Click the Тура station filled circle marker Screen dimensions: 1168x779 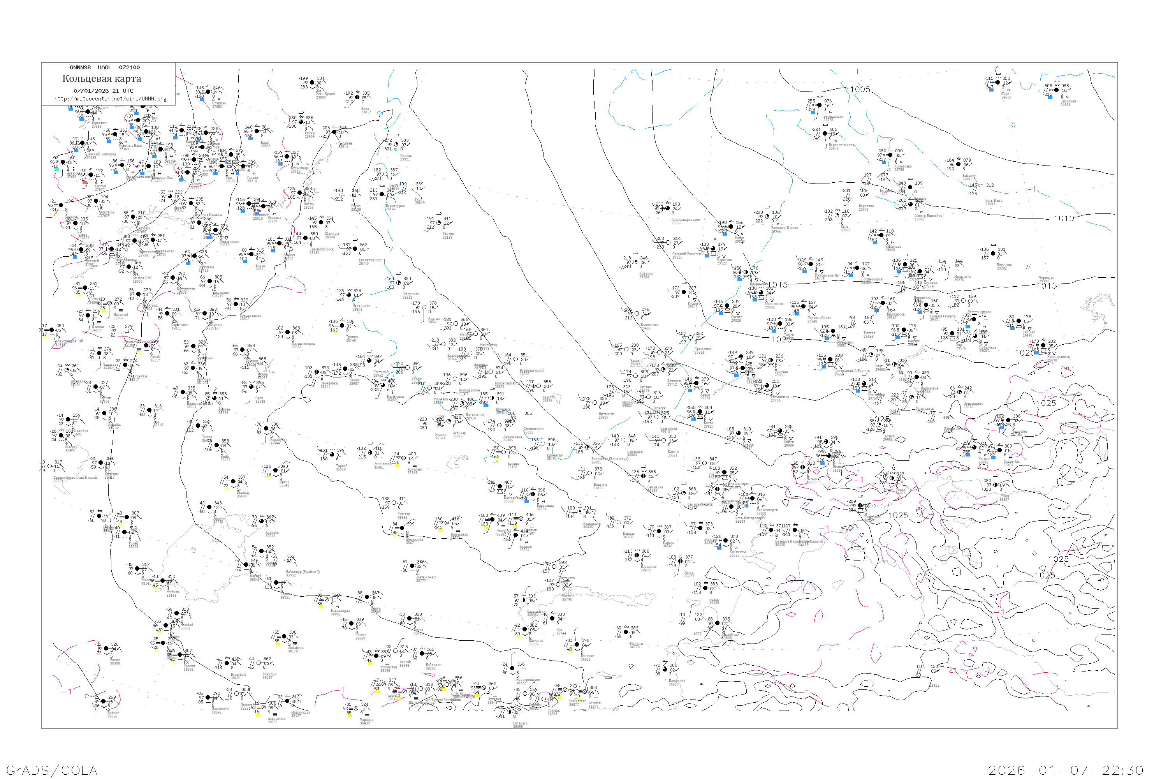(x=997, y=83)
